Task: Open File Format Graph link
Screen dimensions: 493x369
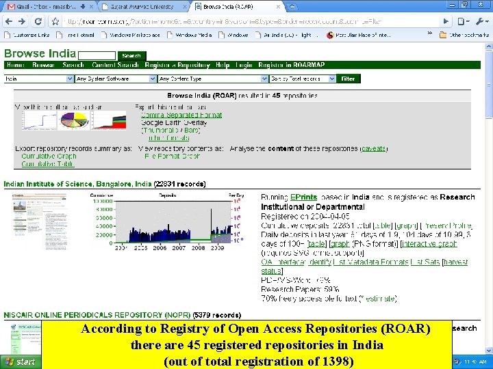Action: (x=172, y=156)
